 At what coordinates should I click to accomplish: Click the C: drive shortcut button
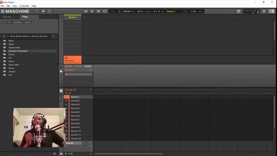5,22
